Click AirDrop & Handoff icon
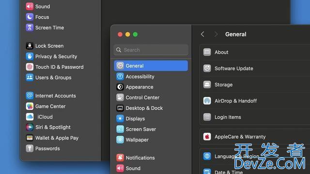Image resolution: width=310 pixels, height=174 pixels. tap(207, 101)
